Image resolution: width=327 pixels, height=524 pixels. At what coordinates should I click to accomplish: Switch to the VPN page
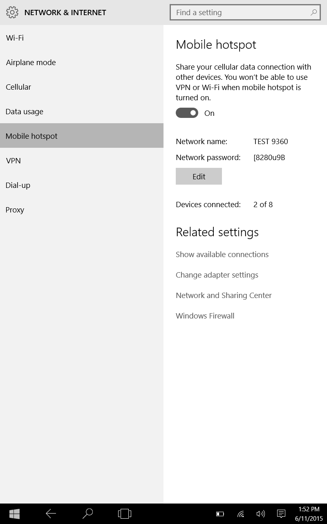82,160
